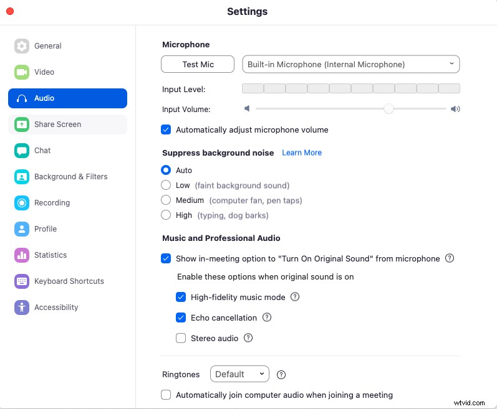Open Keyboard Shortcuts settings
The image size is (497, 409).
tap(67, 281)
